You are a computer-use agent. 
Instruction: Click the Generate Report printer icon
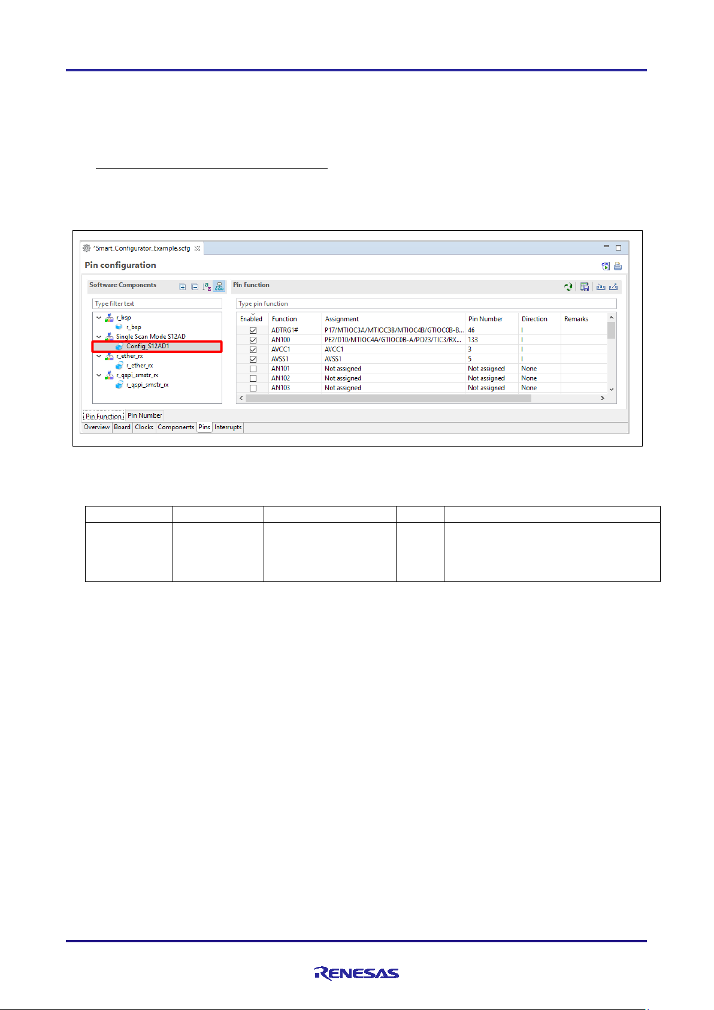pyautogui.click(x=618, y=266)
